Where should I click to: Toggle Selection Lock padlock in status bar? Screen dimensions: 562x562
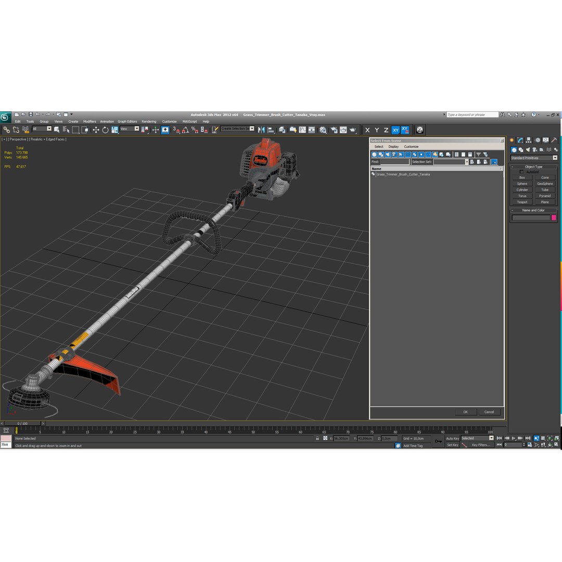[317, 438]
